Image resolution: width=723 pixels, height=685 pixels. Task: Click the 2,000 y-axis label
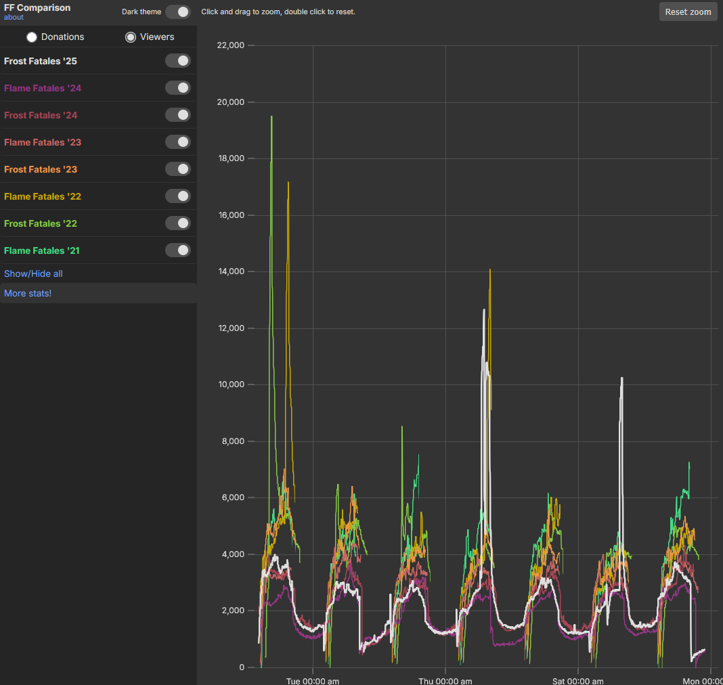coord(233,611)
